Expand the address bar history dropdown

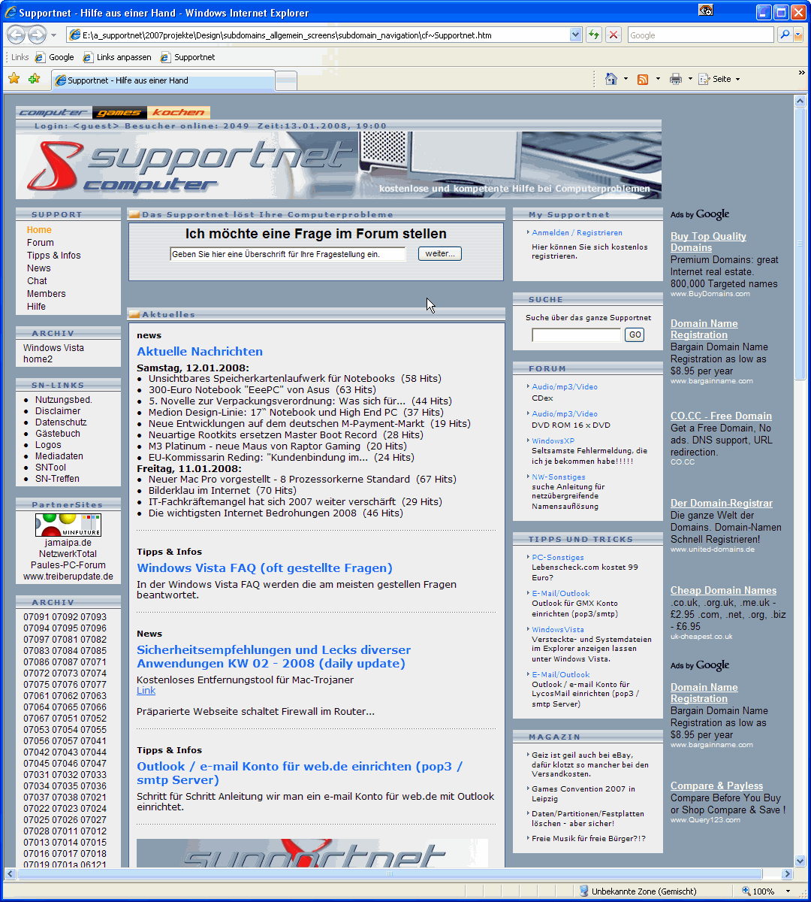click(576, 35)
